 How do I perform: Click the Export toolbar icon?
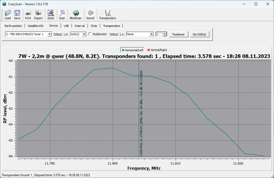tap(38, 13)
